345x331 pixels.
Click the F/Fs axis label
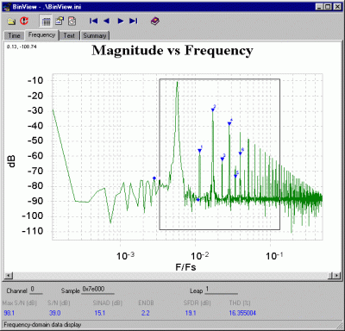[185, 267]
